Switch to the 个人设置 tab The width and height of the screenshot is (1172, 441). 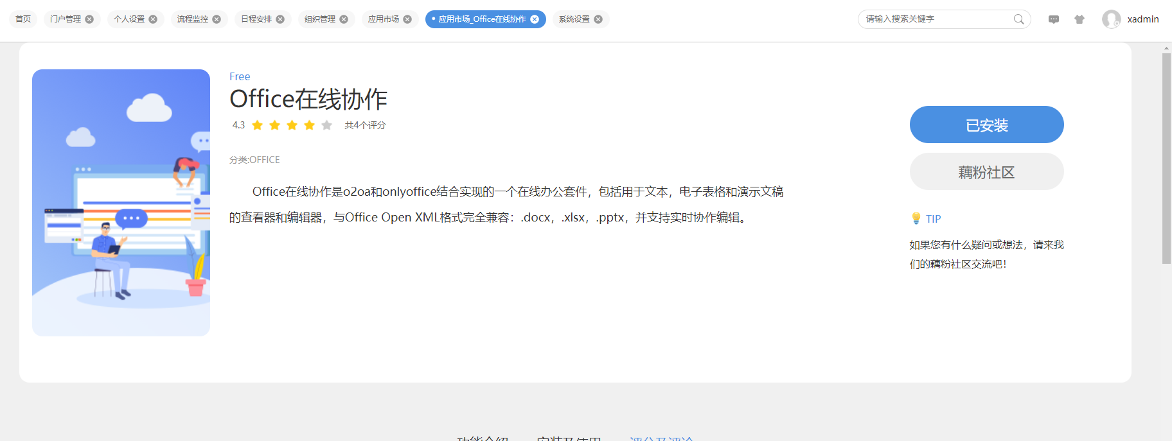tap(129, 19)
